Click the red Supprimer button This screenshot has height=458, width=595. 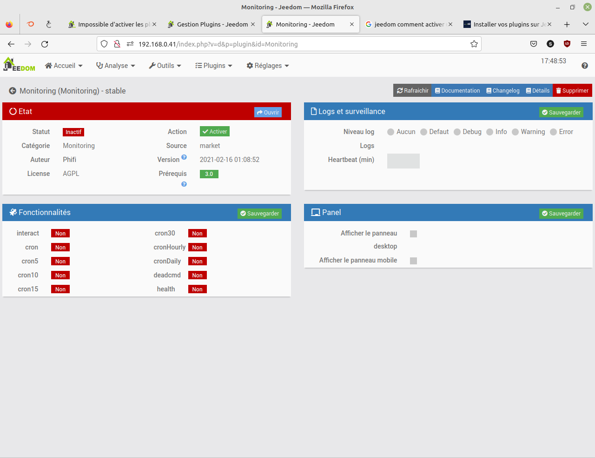[572, 91]
